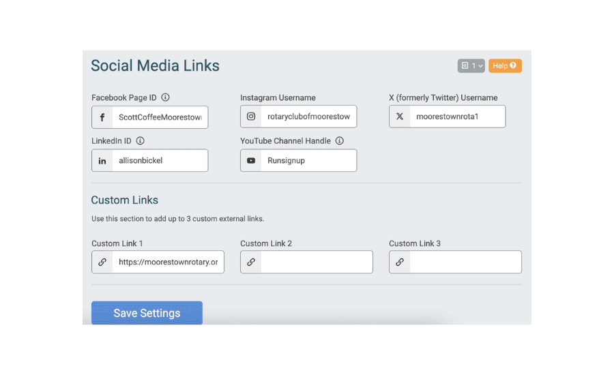Edit the X (formerly Twitter) Username input
Image resolution: width=614 pixels, height=375 pixels.
coord(457,117)
